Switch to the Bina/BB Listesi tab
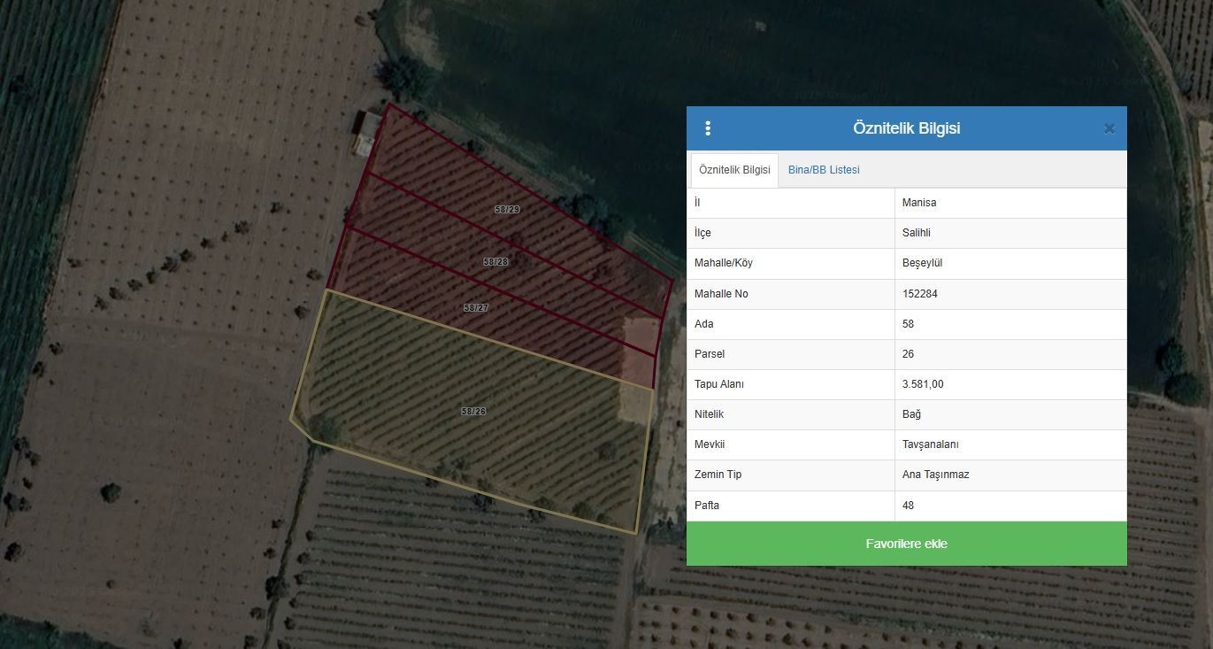The image size is (1213, 649). click(x=824, y=170)
